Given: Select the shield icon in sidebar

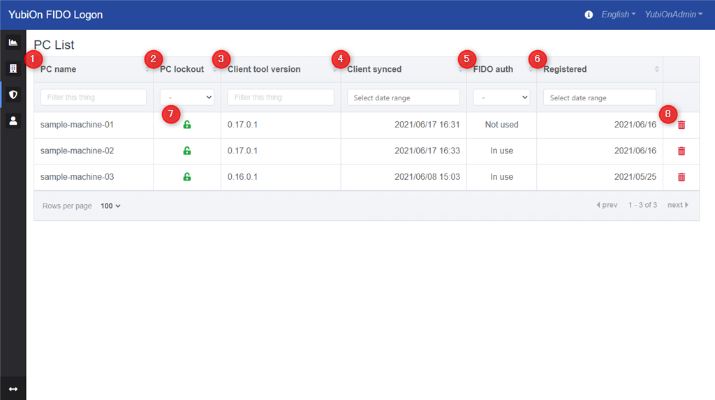Looking at the screenshot, I should tap(13, 95).
